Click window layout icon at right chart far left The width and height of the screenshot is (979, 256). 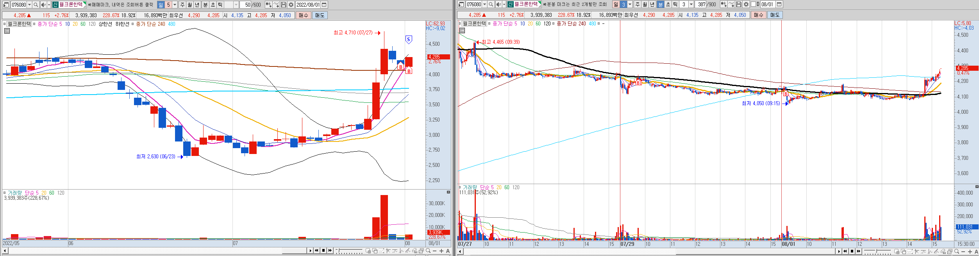461,4
